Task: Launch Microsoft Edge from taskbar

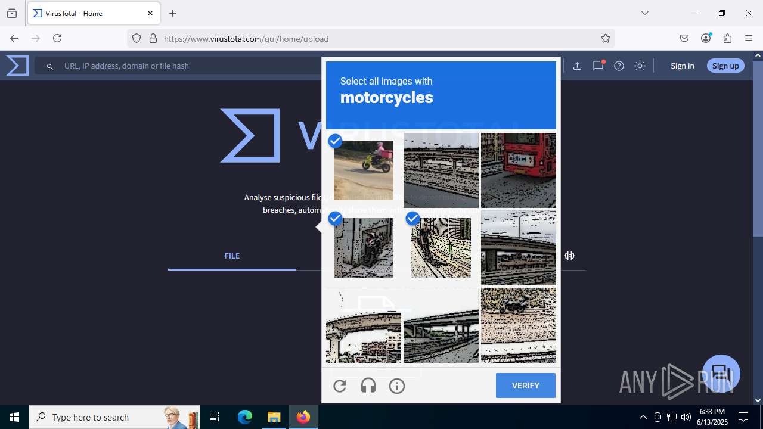Action: click(245, 417)
